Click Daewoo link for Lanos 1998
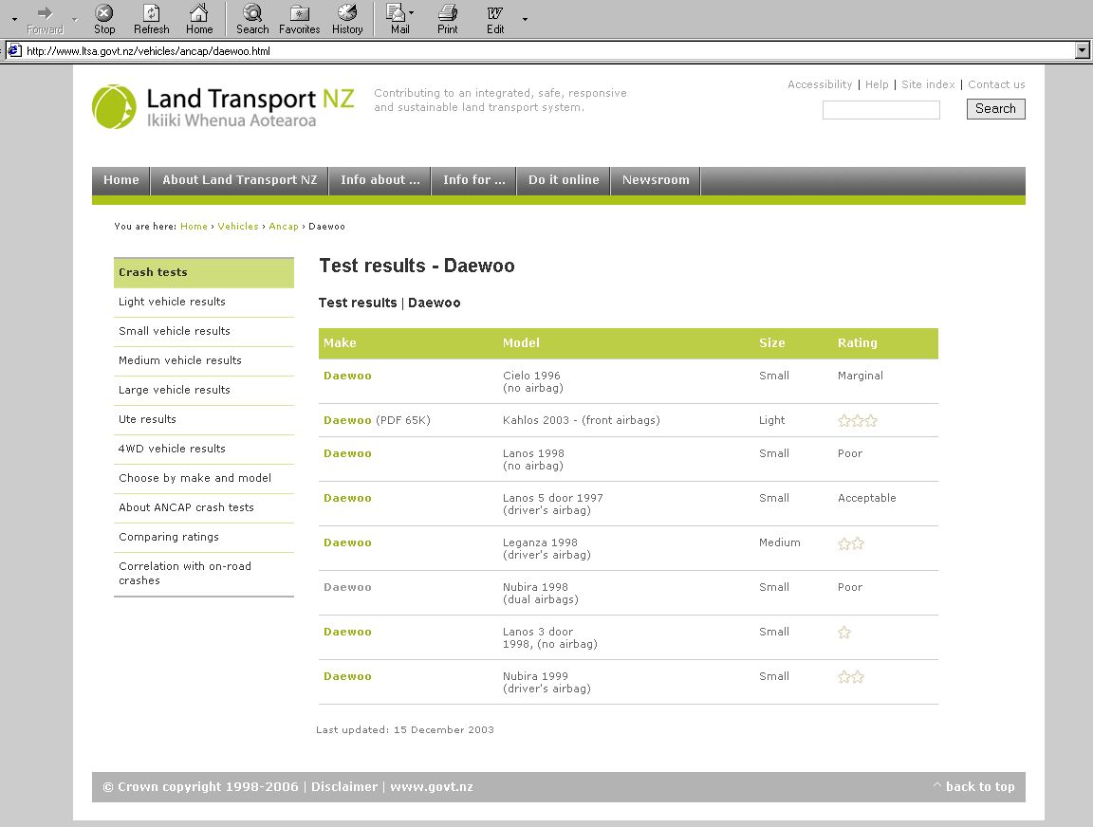 click(347, 453)
